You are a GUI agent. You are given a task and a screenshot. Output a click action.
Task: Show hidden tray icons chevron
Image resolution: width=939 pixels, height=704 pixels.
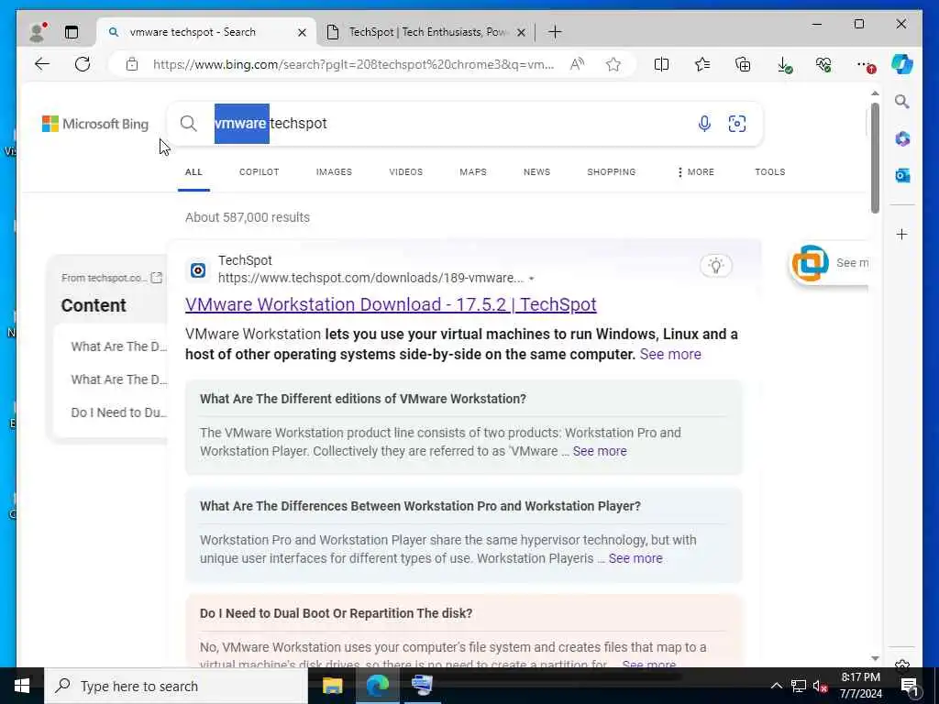(776, 686)
